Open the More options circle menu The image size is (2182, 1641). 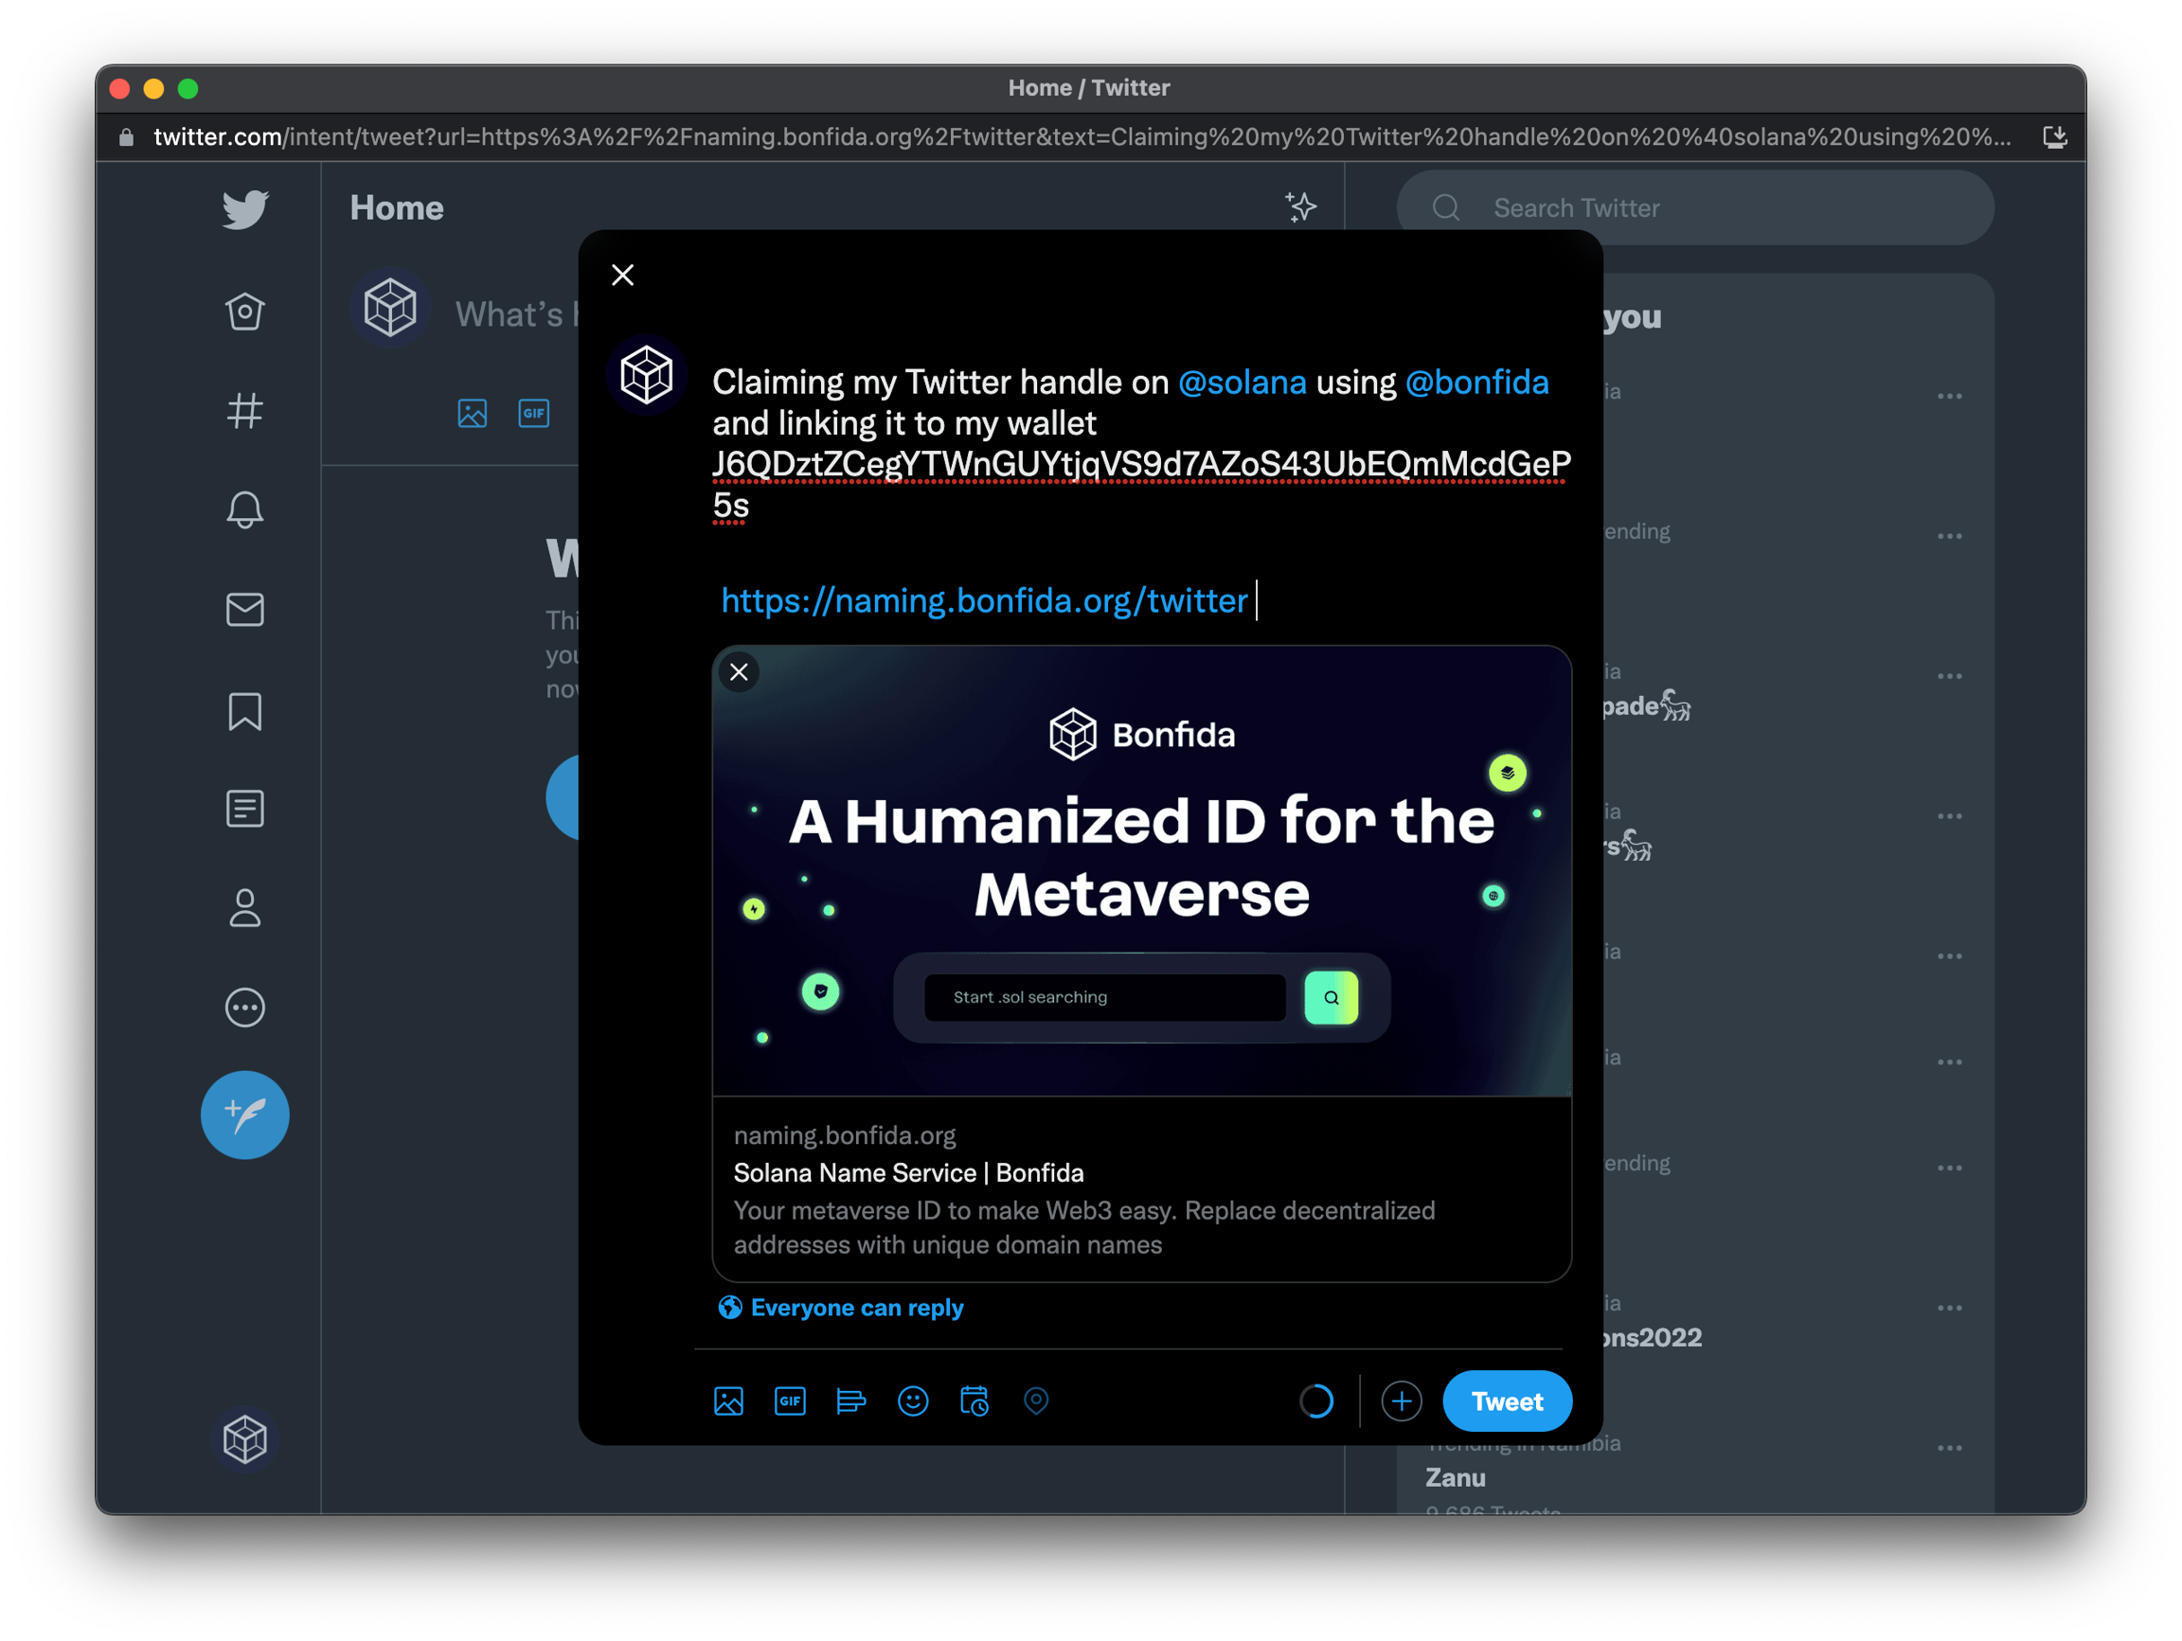(244, 1008)
